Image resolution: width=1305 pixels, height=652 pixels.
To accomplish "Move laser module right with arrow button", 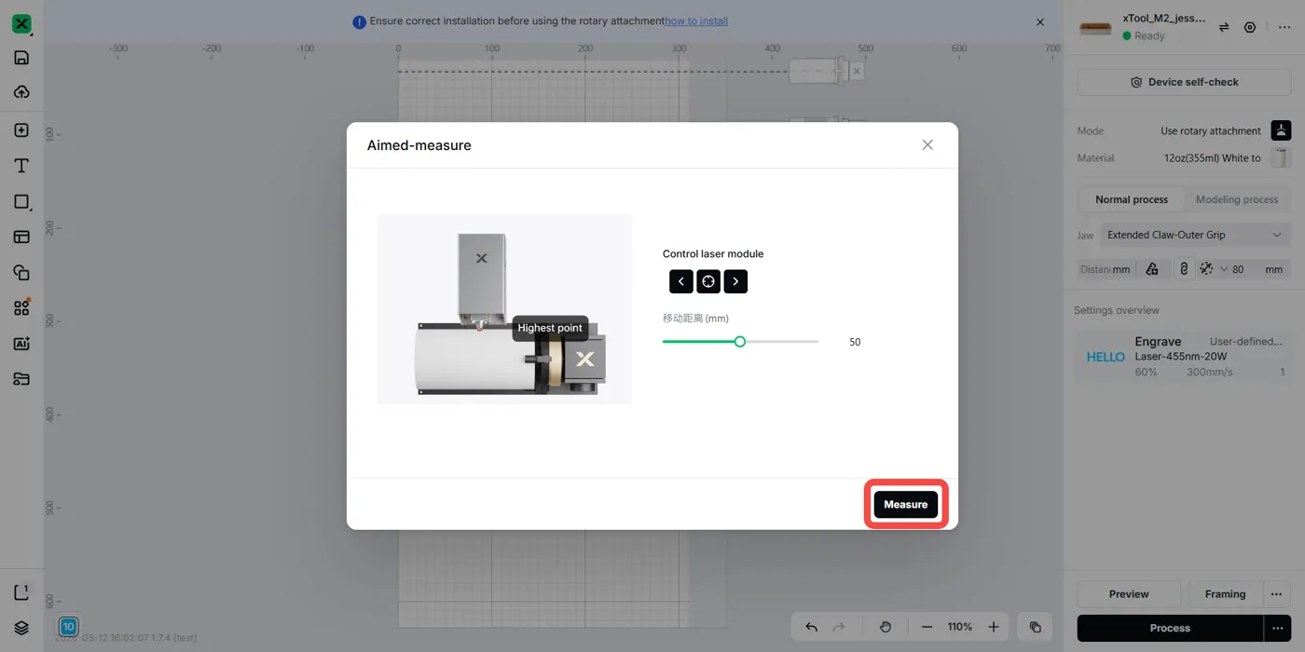I will [735, 281].
